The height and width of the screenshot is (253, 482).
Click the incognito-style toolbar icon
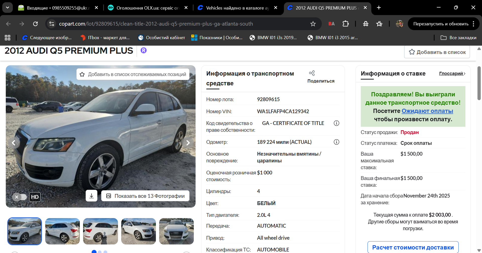pos(366,24)
